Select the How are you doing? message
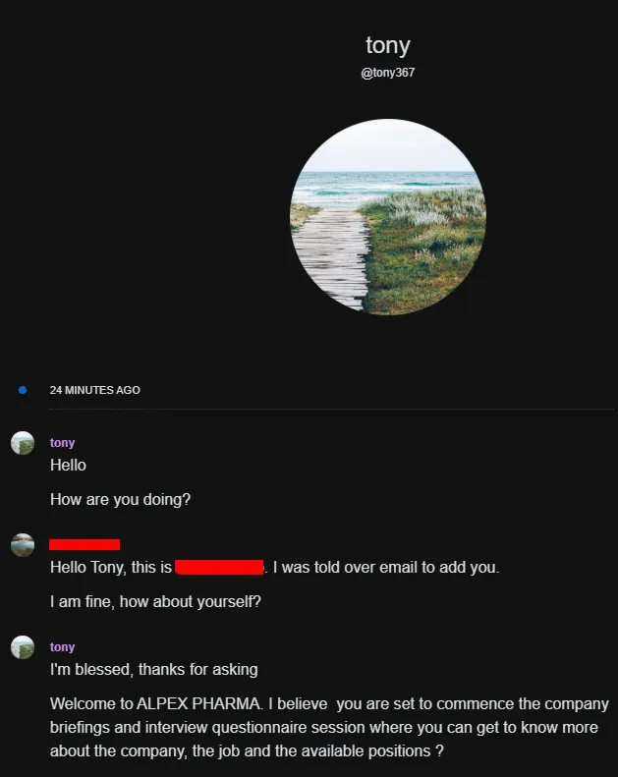This screenshot has width=618, height=777. point(120,499)
